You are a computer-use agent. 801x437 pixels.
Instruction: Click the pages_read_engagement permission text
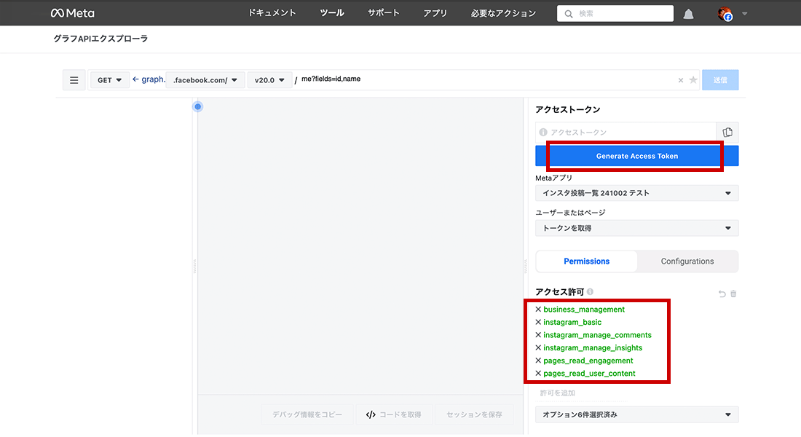(x=588, y=361)
